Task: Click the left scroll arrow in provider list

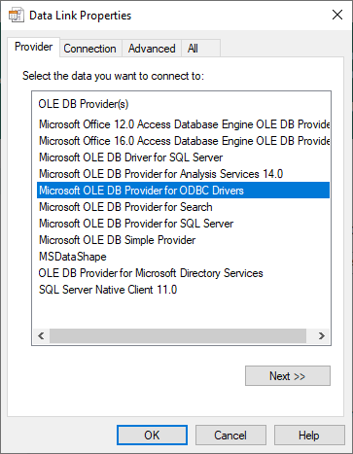Action: coord(41,335)
